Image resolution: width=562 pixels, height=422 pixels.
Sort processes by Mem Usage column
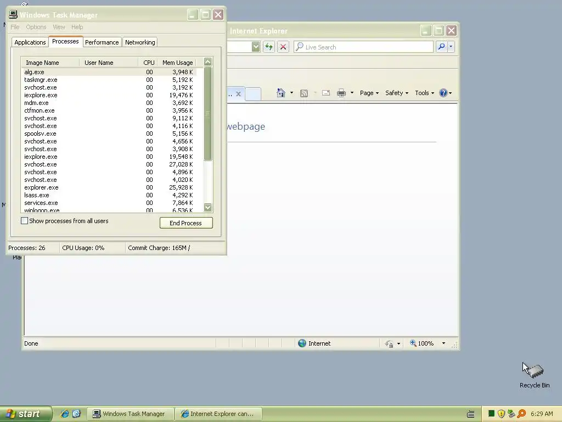click(177, 63)
